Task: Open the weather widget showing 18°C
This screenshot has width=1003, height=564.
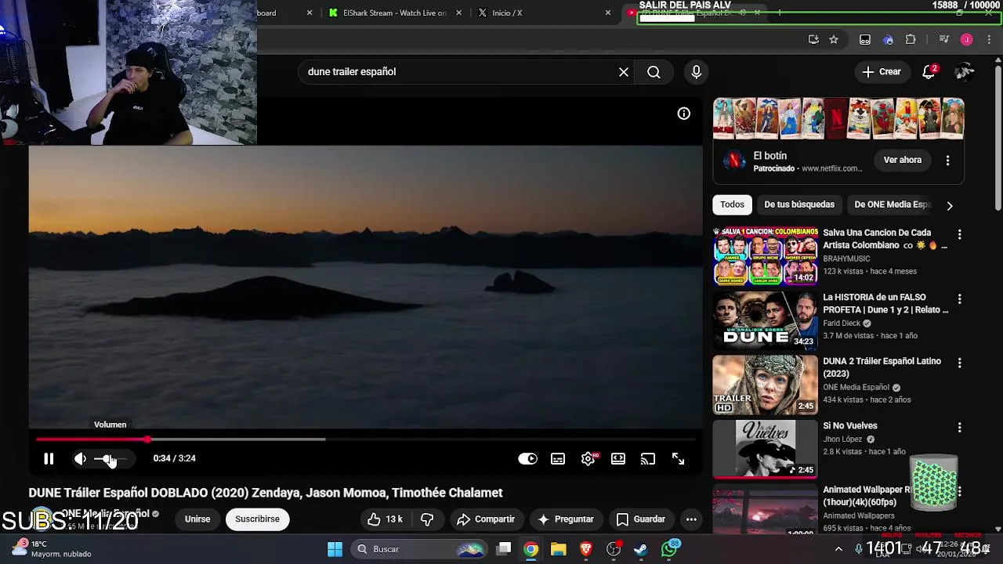Action: (50, 548)
